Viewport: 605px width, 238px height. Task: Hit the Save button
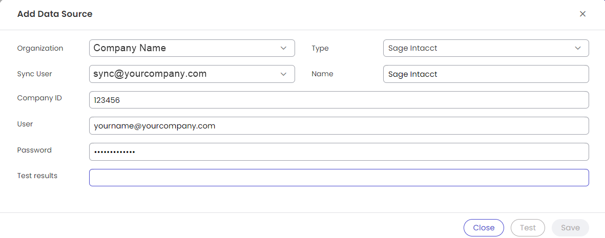pyautogui.click(x=570, y=228)
